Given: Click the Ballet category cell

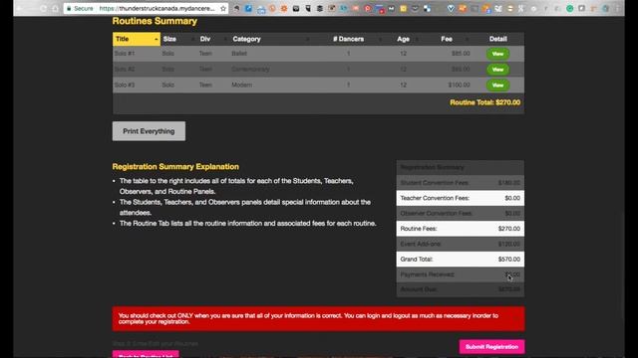Looking at the screenshot, I should (x=239, y=54).
